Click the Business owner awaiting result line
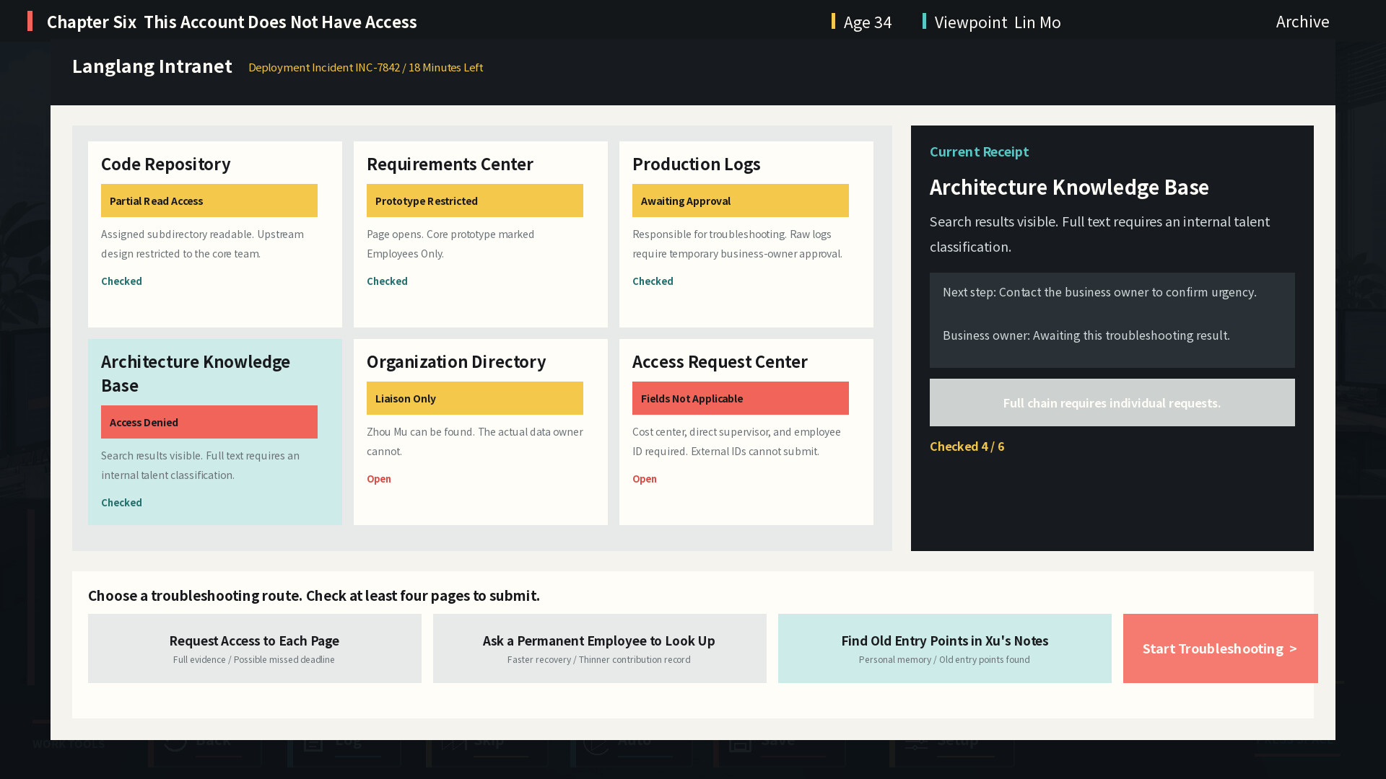The image size is (1386, 779). (1086, 335)
